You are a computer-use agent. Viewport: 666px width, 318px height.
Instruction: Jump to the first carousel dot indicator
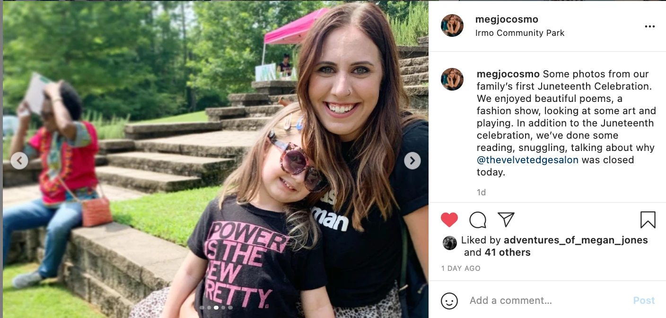coord(202,308)
